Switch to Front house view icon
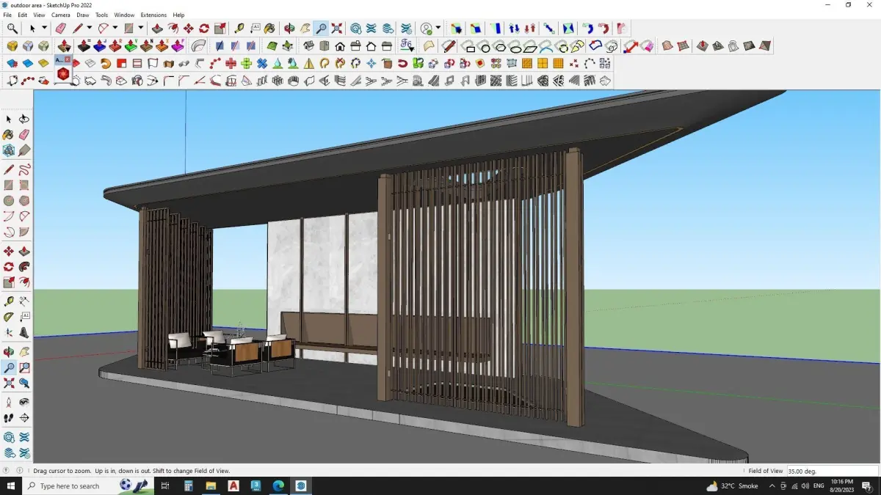The height and width of the screenshot is (495, 881). [340, 45]
